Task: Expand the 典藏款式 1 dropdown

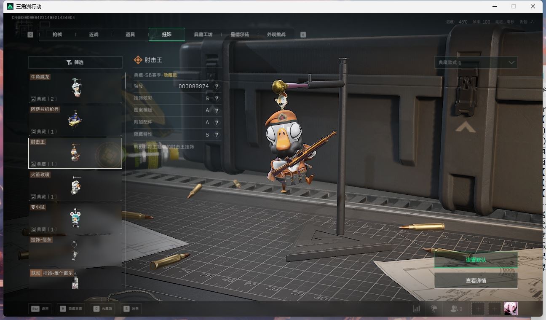Action: 476,62
